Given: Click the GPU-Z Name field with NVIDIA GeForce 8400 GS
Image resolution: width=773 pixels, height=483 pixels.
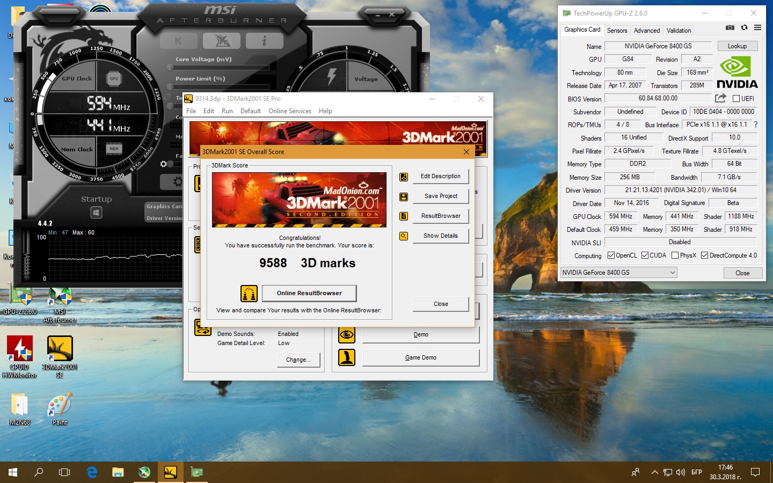Looking at the screenshot, I should (658, 46).
